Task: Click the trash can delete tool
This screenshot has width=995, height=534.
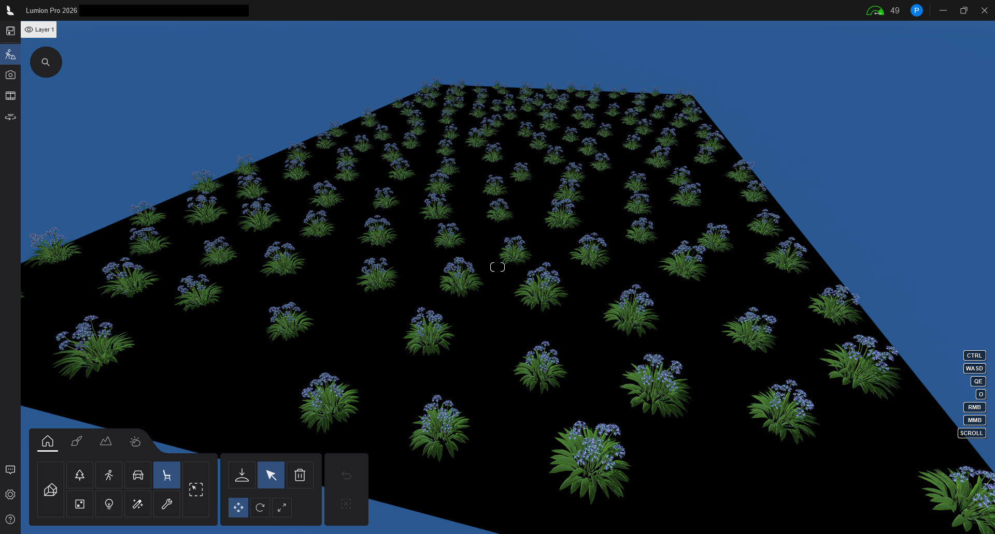Action: 300,475
